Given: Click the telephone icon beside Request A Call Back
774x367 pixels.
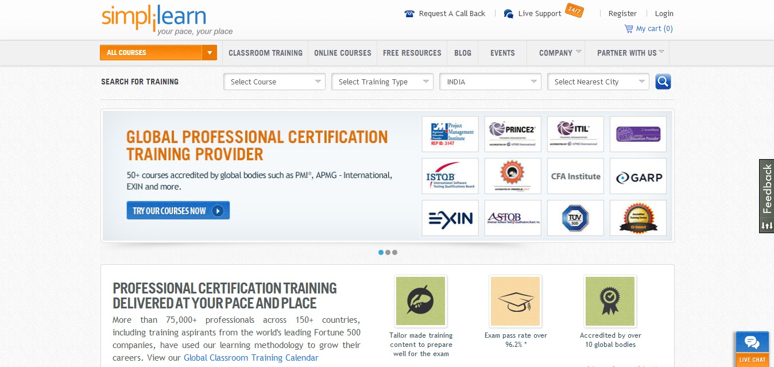Looking at the screenshot, I should tap(409, 14).
